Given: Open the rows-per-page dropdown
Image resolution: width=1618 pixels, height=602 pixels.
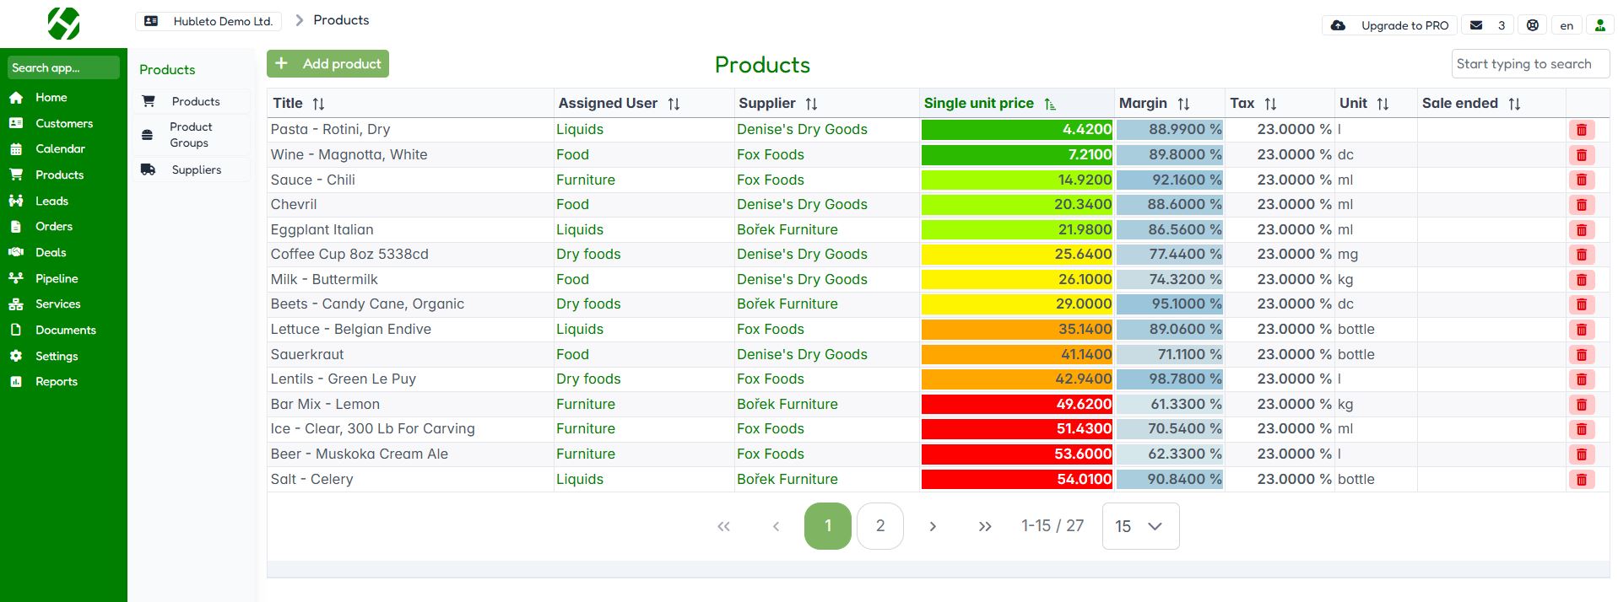Looking at the screenshot, I should (x=1139, y=526).
